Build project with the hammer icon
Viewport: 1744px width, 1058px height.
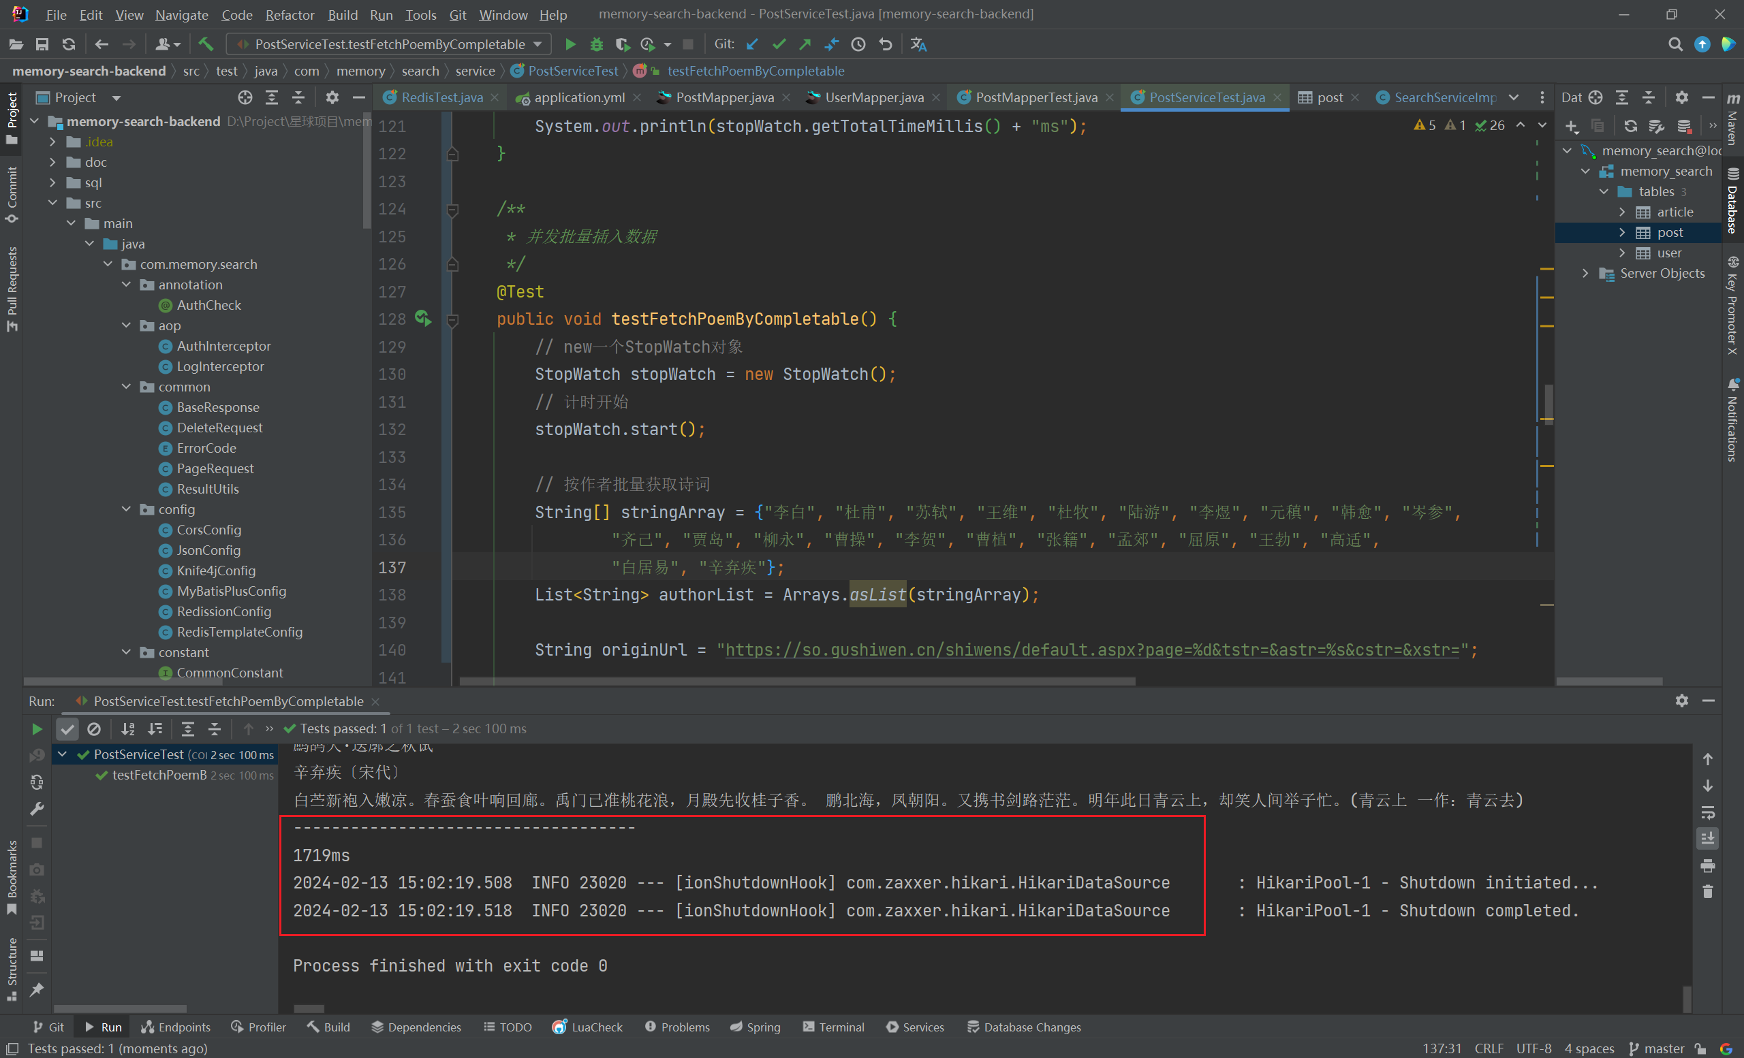point(206,44)
